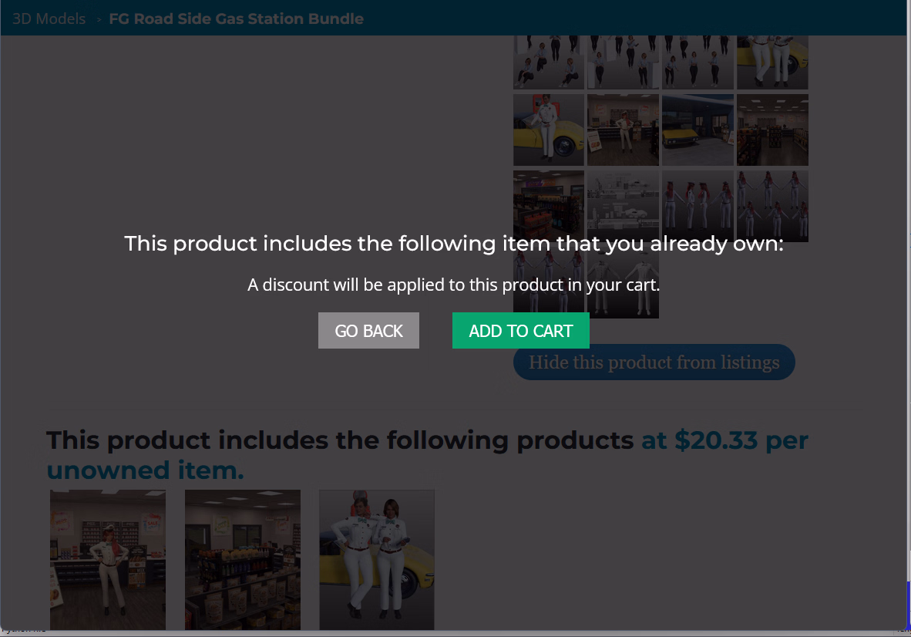Open the 3D Models breadcrumb link
The width and height of the screenshot is (911, 637).
49,19
